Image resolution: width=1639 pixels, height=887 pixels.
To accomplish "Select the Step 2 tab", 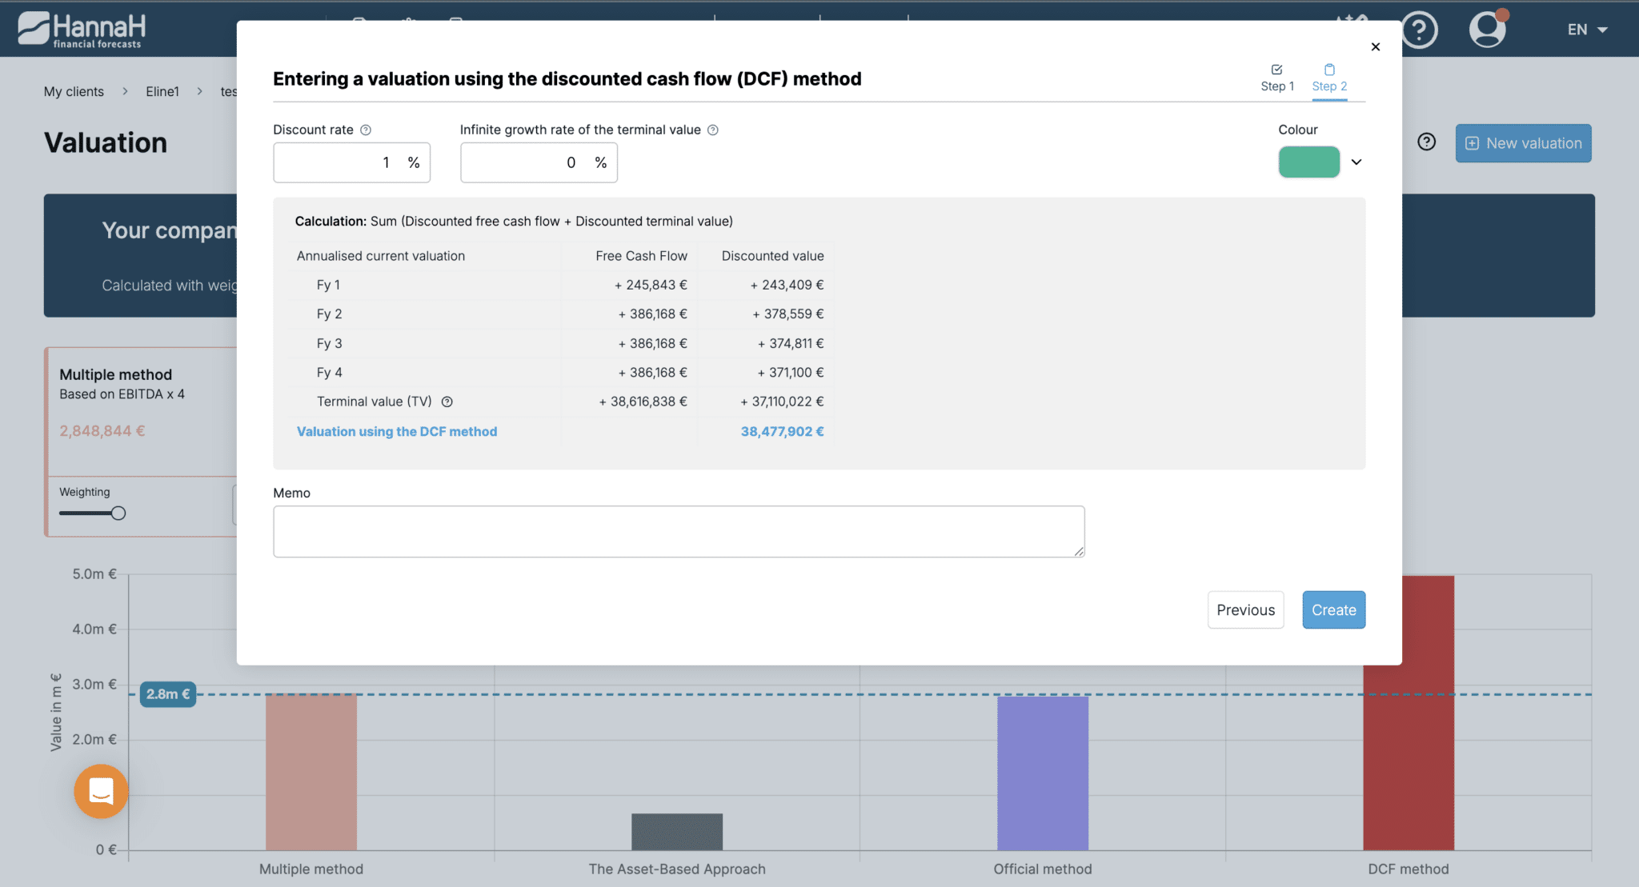I will tap(1329, 78).
